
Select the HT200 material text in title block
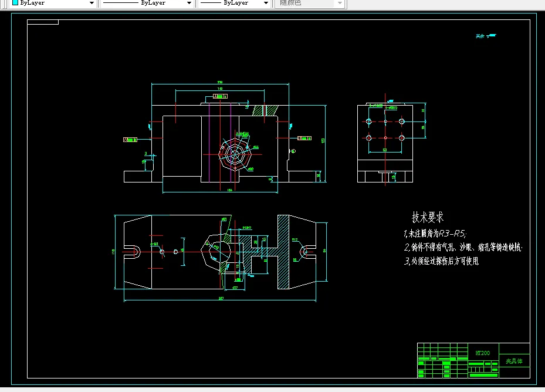482,353
